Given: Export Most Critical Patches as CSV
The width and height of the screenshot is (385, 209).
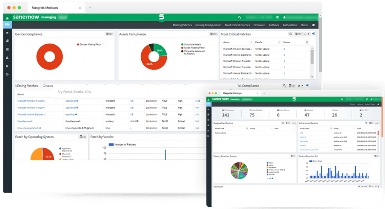Looking at the screenshot, I should pyautogui.click(x=298, y=34).
